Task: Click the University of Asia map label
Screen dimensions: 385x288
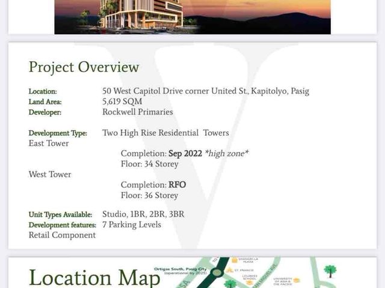Action: [282, 281]
